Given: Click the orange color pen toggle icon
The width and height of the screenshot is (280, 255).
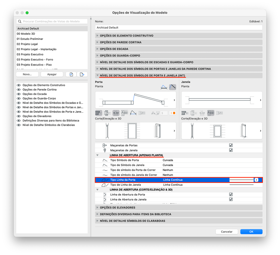Looking at the screenshot, I should (173, 113).
